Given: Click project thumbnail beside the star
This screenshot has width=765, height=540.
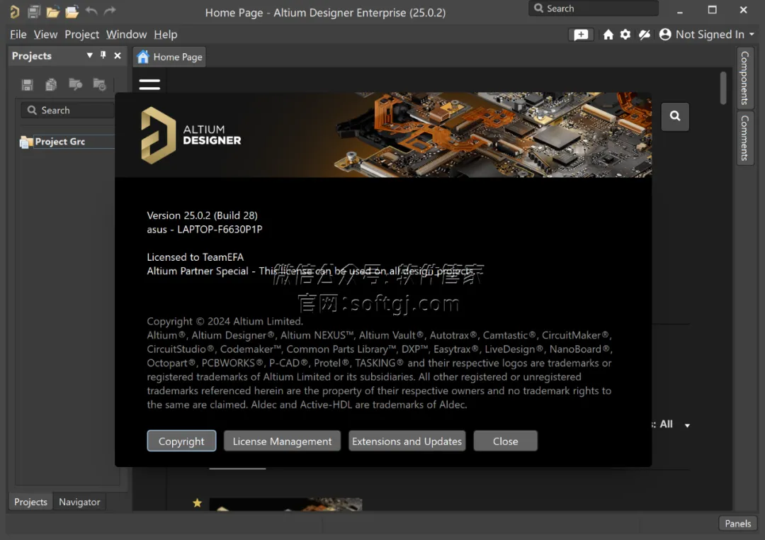Looking at the screenshot, I should tap(286, 505).
